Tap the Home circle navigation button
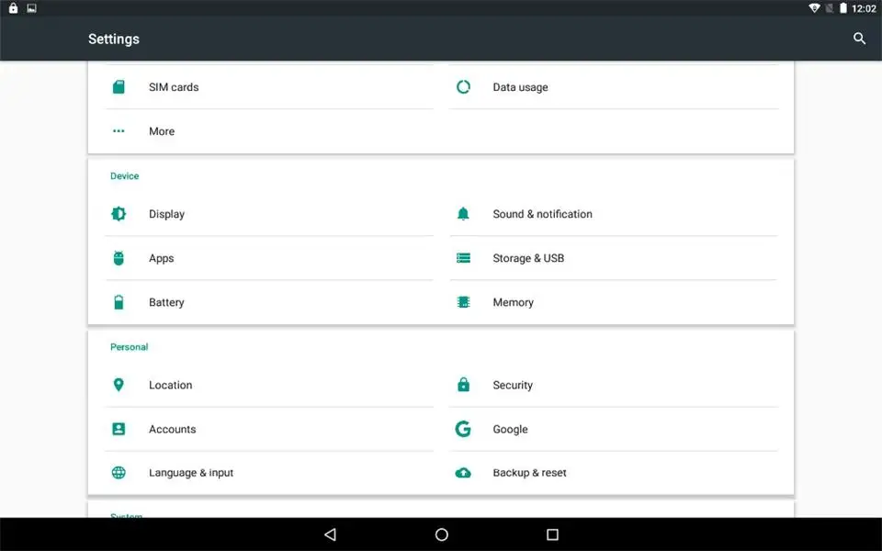This screenshot has width=882, height=551. pos(442,534)
